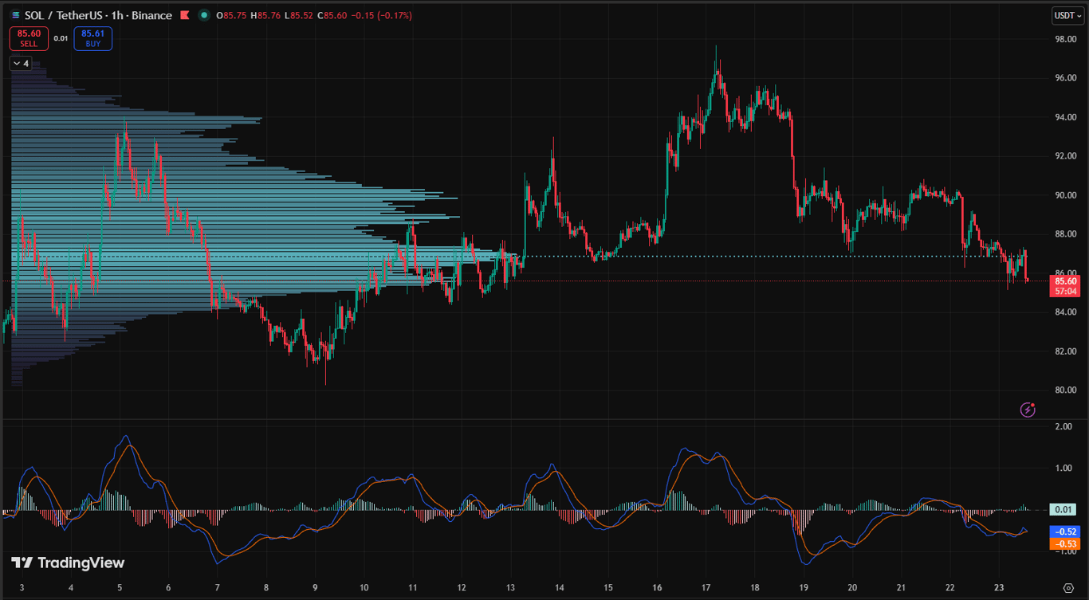
Task: Click date 11 on the time axis
Action: [413, 588]
